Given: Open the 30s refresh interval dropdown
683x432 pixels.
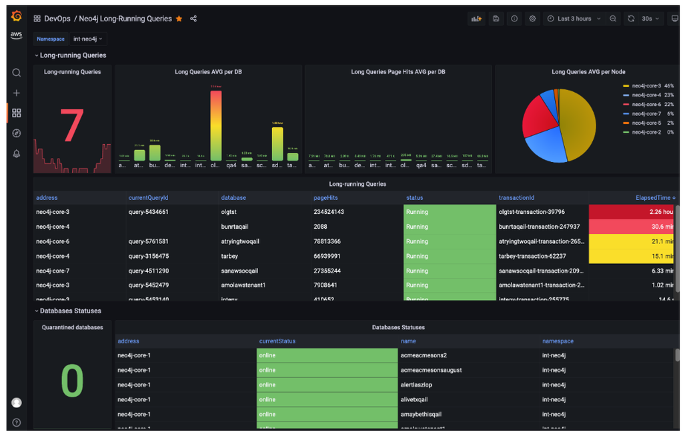Looking at the screenshot, I should click(x=650, y=19).
